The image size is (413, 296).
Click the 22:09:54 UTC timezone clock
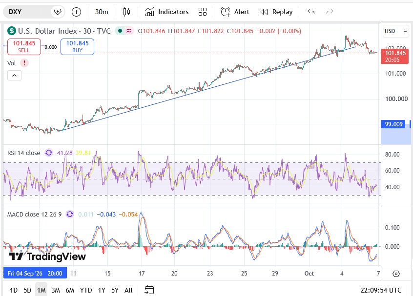tap(381, 290)
